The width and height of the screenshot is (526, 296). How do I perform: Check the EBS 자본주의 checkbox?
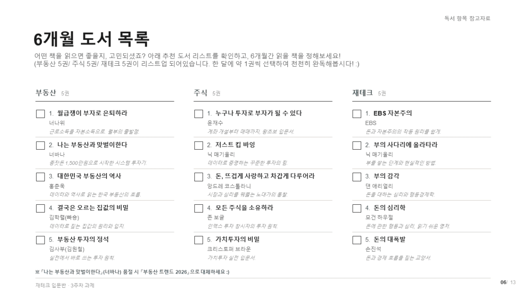click(357, 114)
